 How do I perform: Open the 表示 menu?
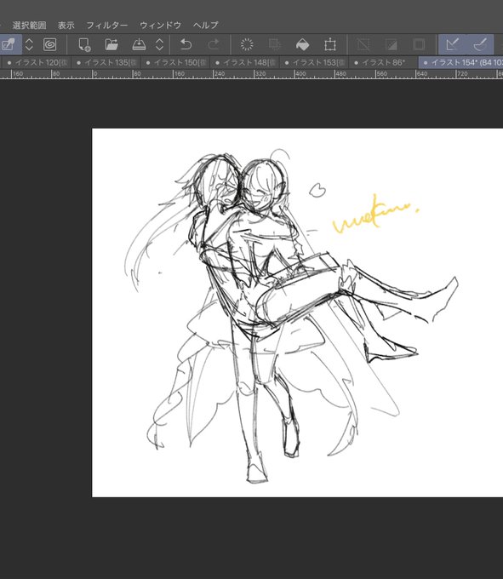coord(66,25)
